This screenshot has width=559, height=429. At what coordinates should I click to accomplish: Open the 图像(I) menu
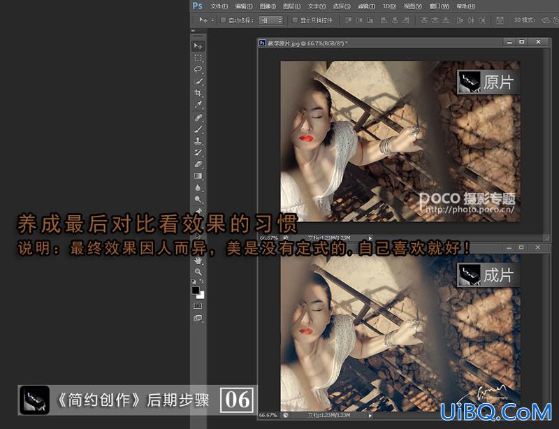pyautogui.click(x=268, y=6)
